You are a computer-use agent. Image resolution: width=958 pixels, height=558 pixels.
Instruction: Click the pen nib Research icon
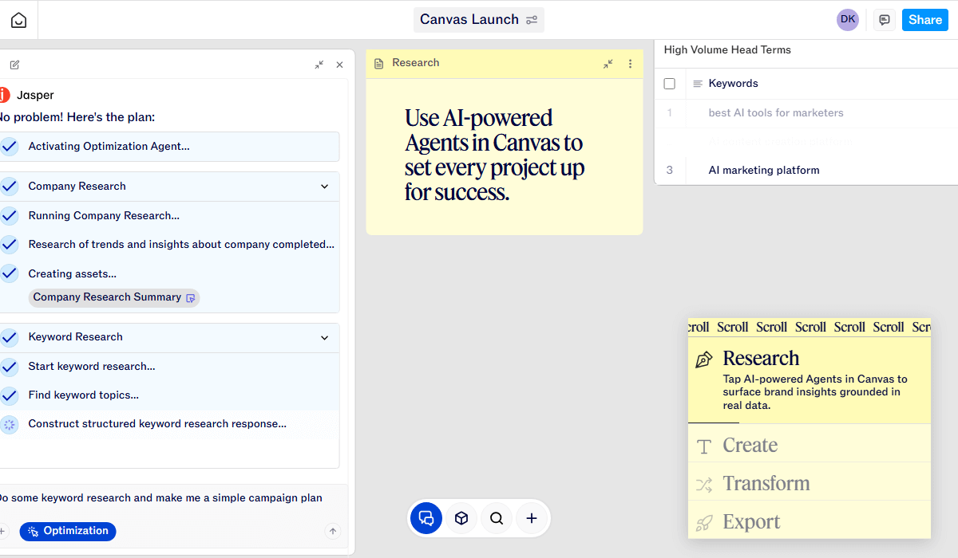704,360
